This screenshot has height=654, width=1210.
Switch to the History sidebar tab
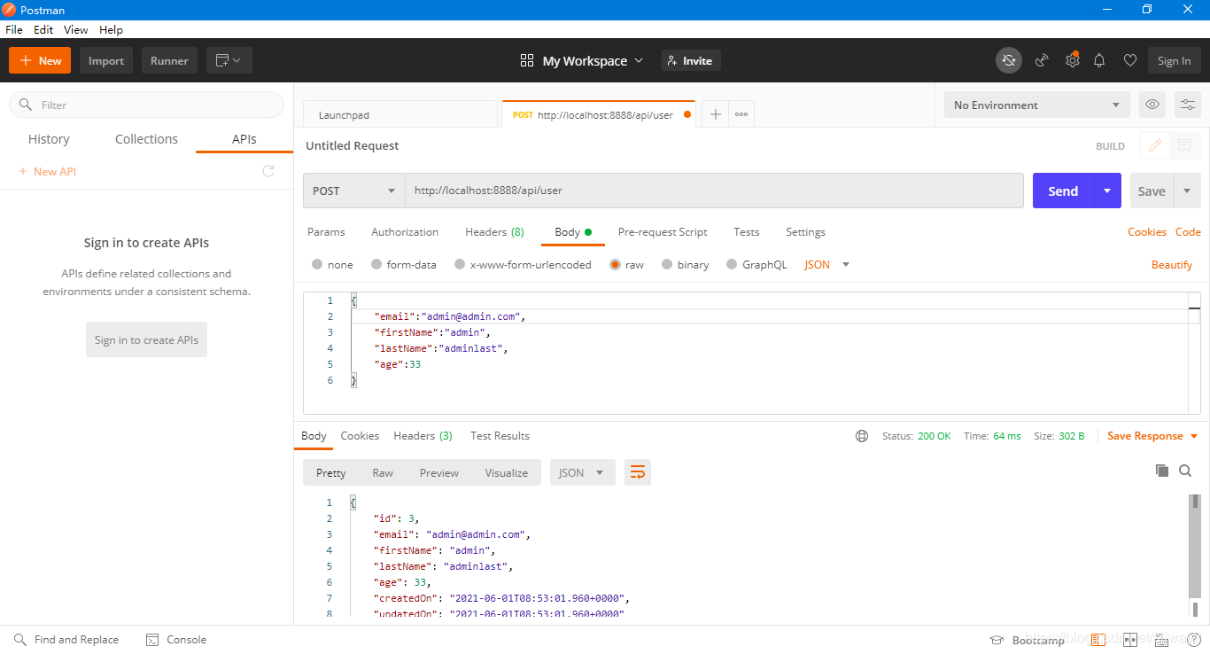click(49, 139)
